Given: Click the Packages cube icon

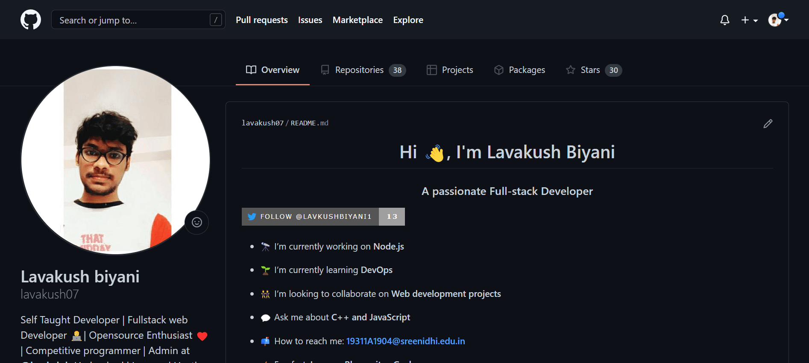Looking at the screenshot, I should 498,70.
